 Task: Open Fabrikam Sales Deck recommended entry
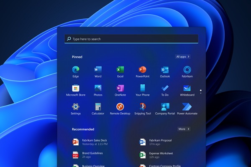click(x=90, y=142)
